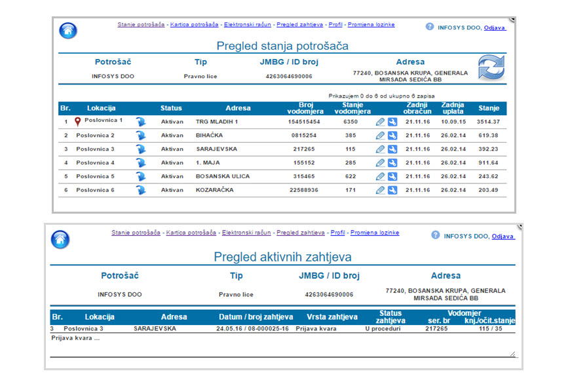Click the KOZARAČKA address cell
The height and width of the screenshot is (386, 570).
(215, 190)
